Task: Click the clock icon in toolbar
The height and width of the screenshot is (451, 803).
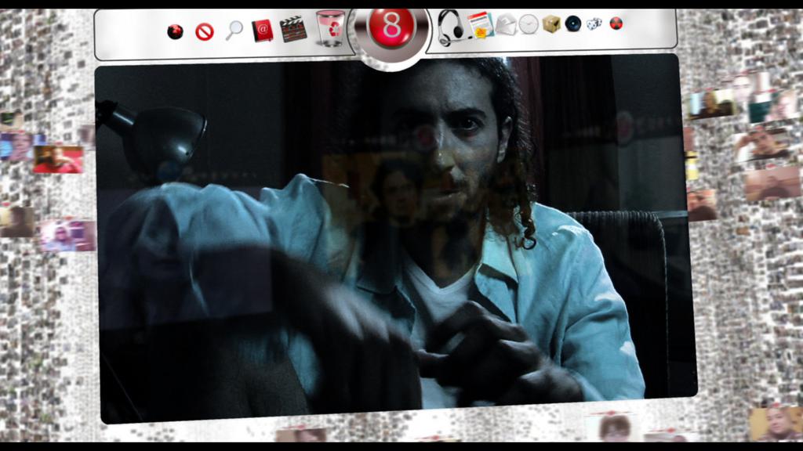Action: [x=529, y=24]
